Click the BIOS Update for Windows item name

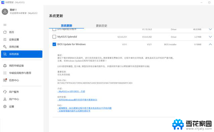72,44
